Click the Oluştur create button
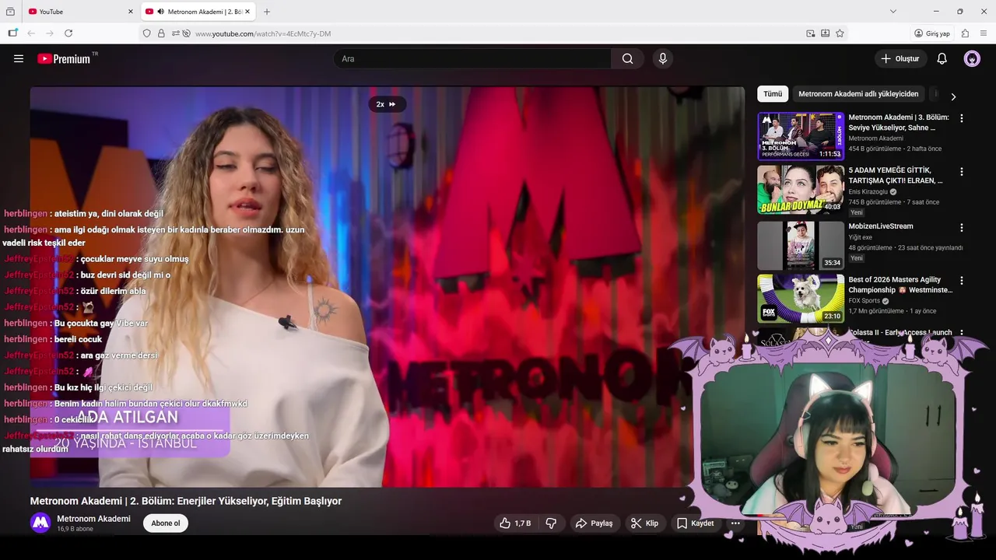The image size is (996, 560). click(x=900, y=58)
